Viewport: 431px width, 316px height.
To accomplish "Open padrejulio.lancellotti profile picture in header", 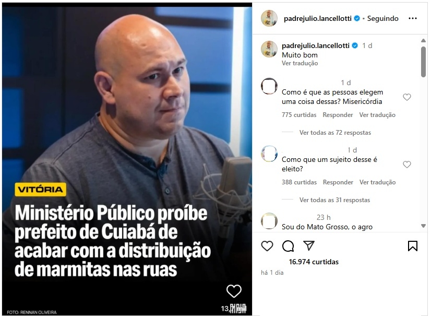I will [269, 18].
